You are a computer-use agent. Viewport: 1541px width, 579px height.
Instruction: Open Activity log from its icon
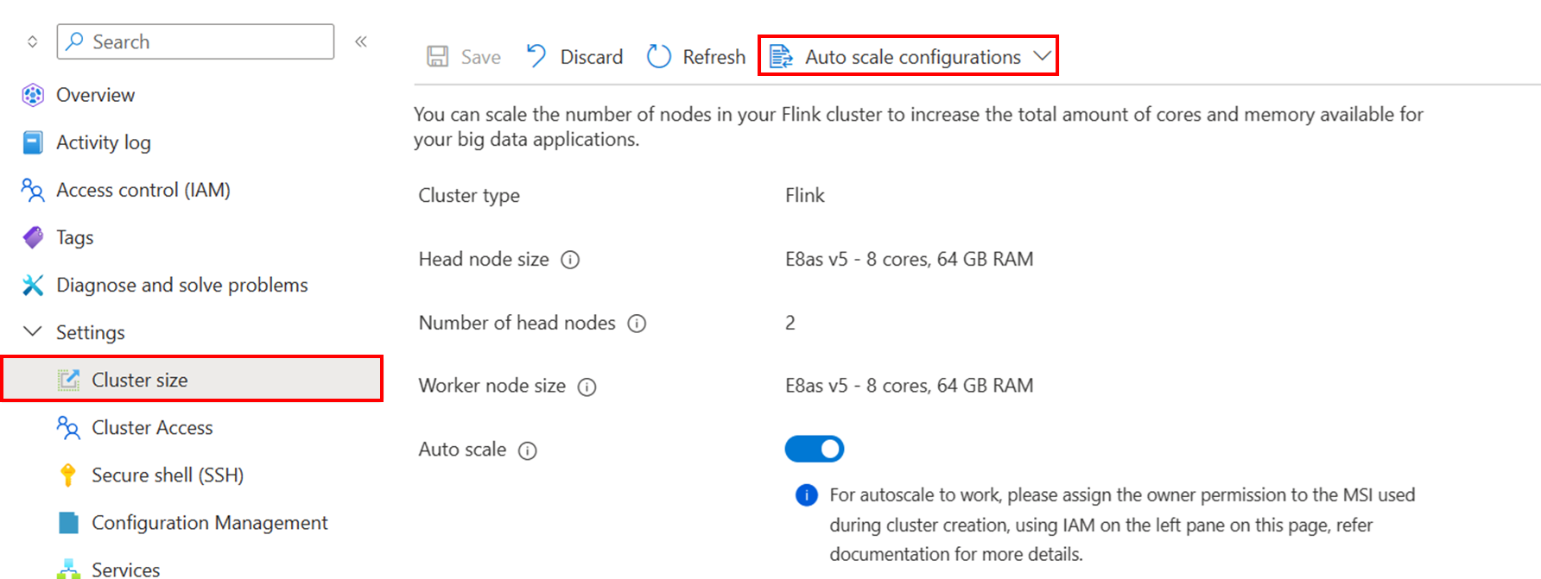[33, 142]
